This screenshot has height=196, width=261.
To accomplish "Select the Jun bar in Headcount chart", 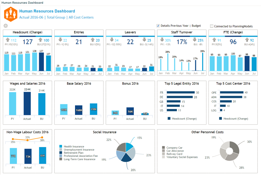I will click(x=41, y=62).
